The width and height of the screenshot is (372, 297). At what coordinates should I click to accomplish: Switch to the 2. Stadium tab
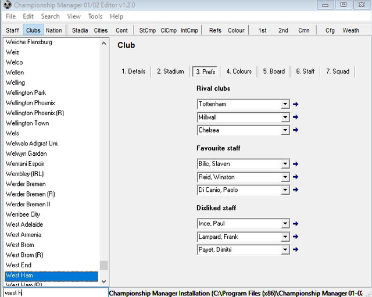pyautogui.click(x=170, y=71)
